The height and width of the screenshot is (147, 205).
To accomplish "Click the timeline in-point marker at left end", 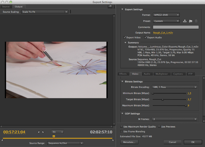I will pyautogui.click(x=2, y=140).
